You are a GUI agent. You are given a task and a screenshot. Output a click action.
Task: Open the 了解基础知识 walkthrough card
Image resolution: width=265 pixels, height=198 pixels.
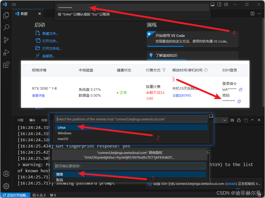pyautogui.click(x=193, y=55)
